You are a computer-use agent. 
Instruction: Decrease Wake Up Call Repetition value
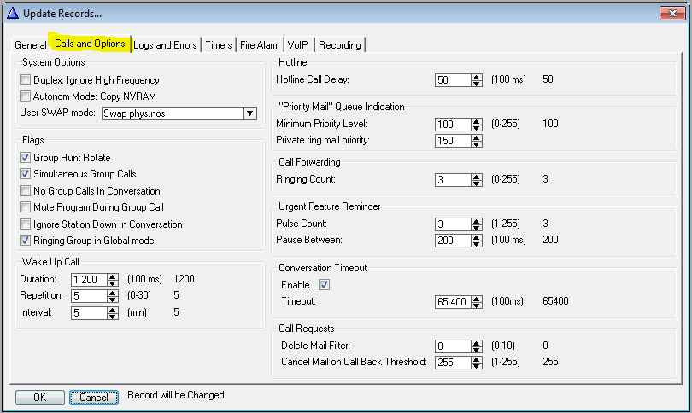113,300
